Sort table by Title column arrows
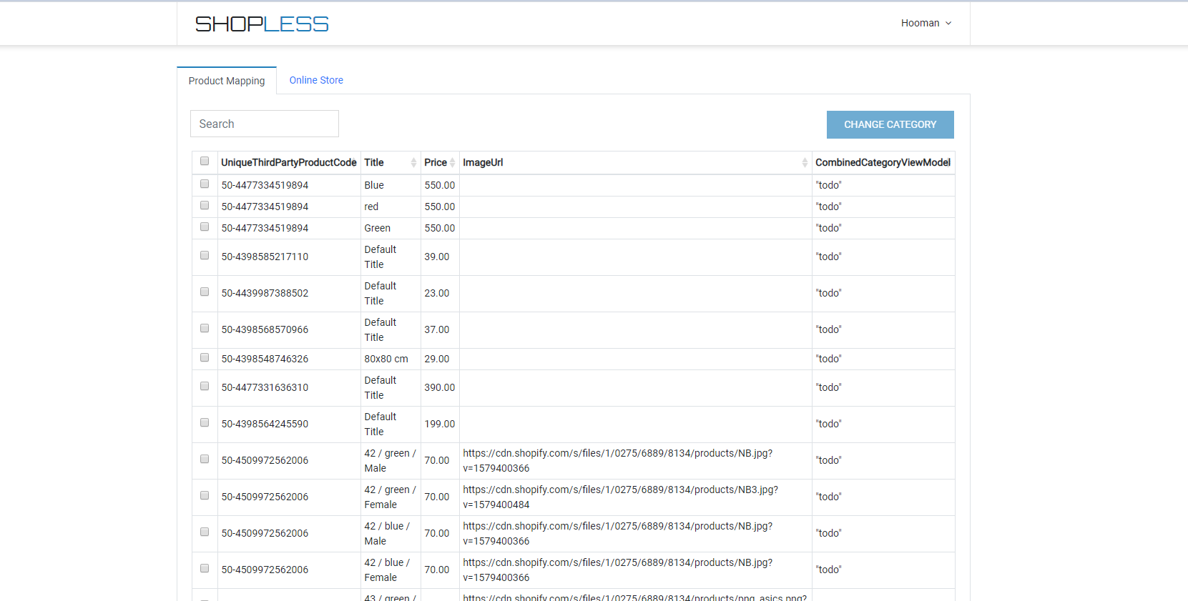 (x=413, y=163)
